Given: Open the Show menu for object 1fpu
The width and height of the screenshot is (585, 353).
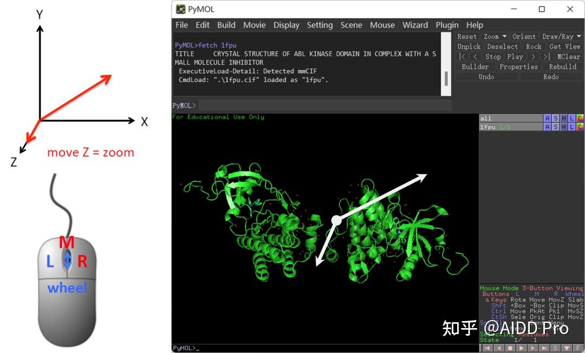Looking at the screenshot, I should pos(556,127).
